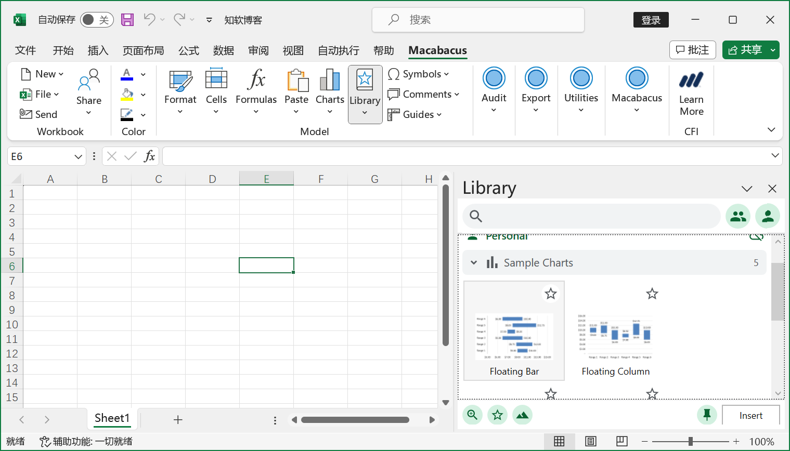This screenshot has width=790, height=451.
Task: Switch to Page Break Preview in status bar
Action: (x=622, y=442)
